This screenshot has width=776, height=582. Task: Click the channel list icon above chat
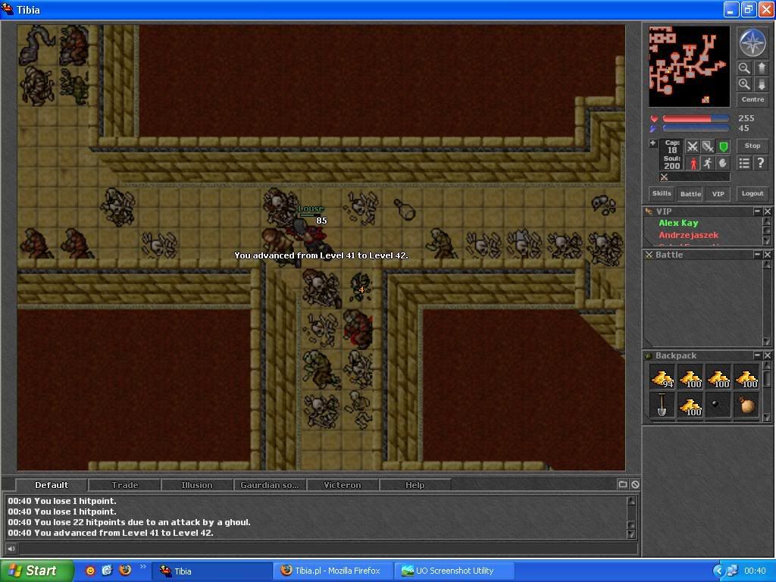point(623,484)
